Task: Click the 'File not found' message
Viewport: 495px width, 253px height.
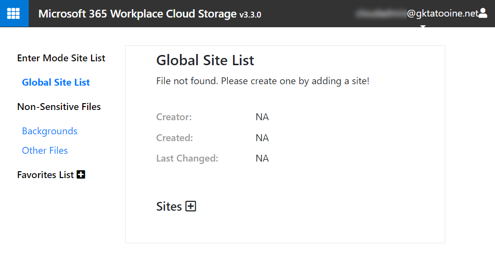Action: pos(262,81)
